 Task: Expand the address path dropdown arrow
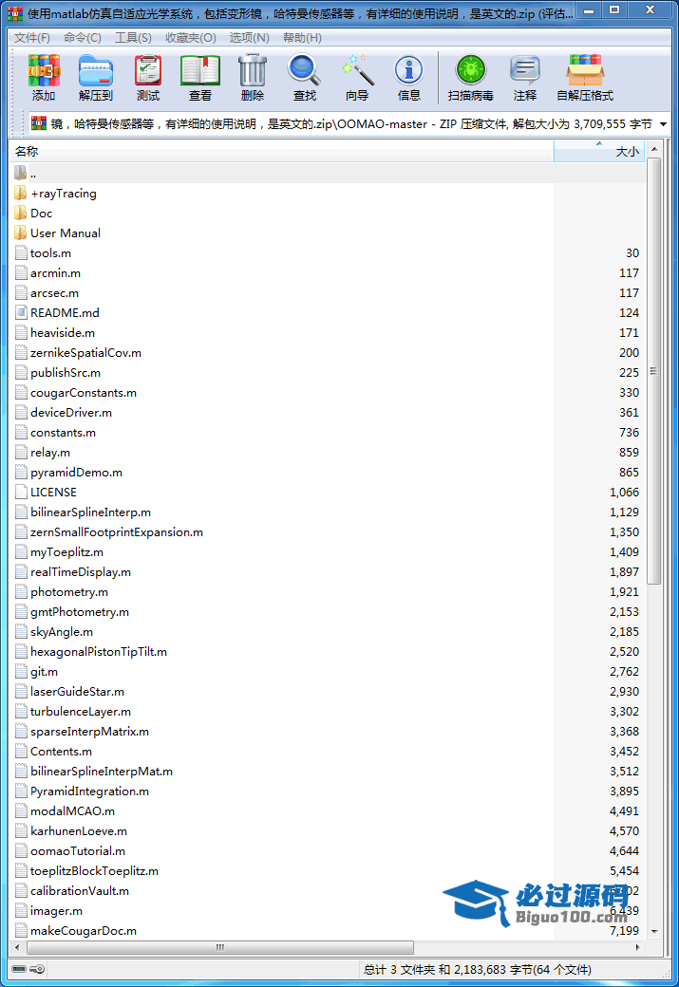click(x=663, y=124)
